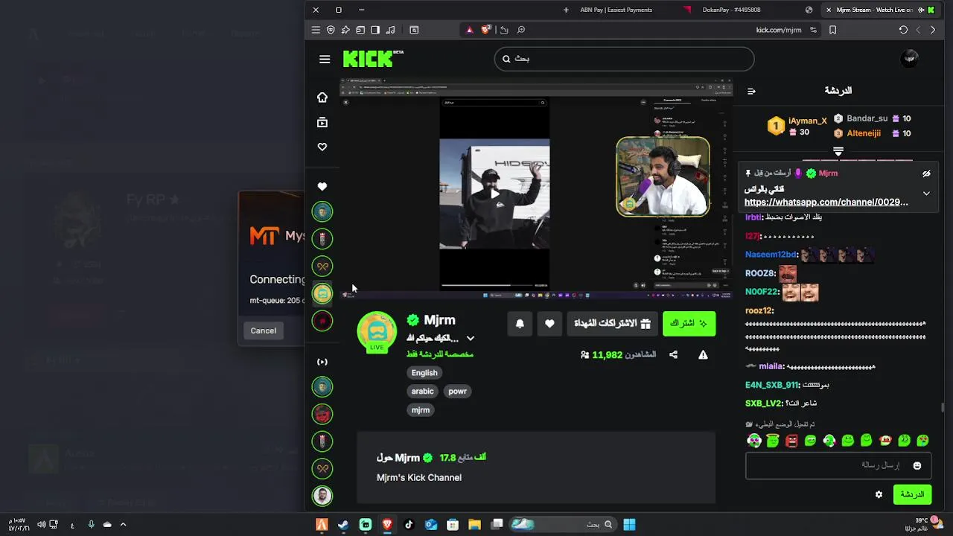
Task: Click the Gift Subscriptions button
Action: 612,323
